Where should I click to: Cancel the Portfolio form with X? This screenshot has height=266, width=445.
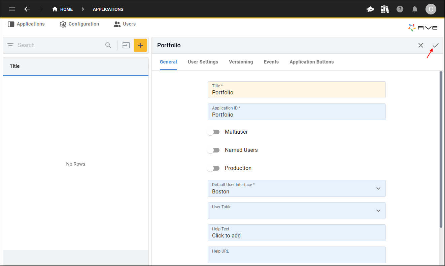click(421, 45)
